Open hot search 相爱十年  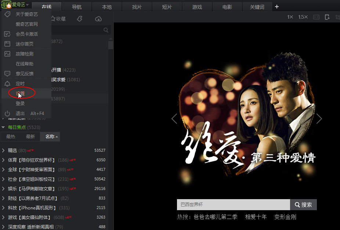coord(256,217)
